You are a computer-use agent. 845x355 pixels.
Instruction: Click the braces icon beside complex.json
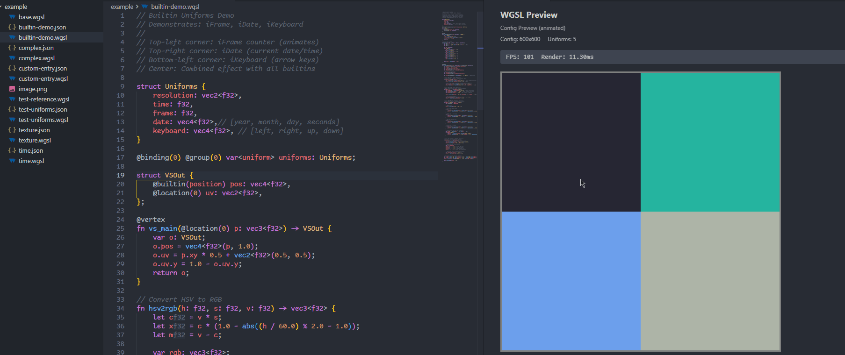click(x=12, y=48)
